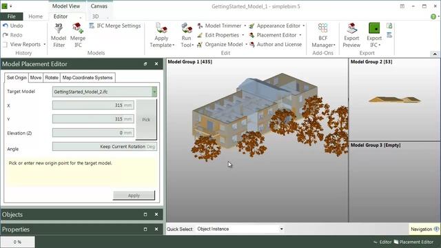Click the green help icon top right

pos(433,17)
